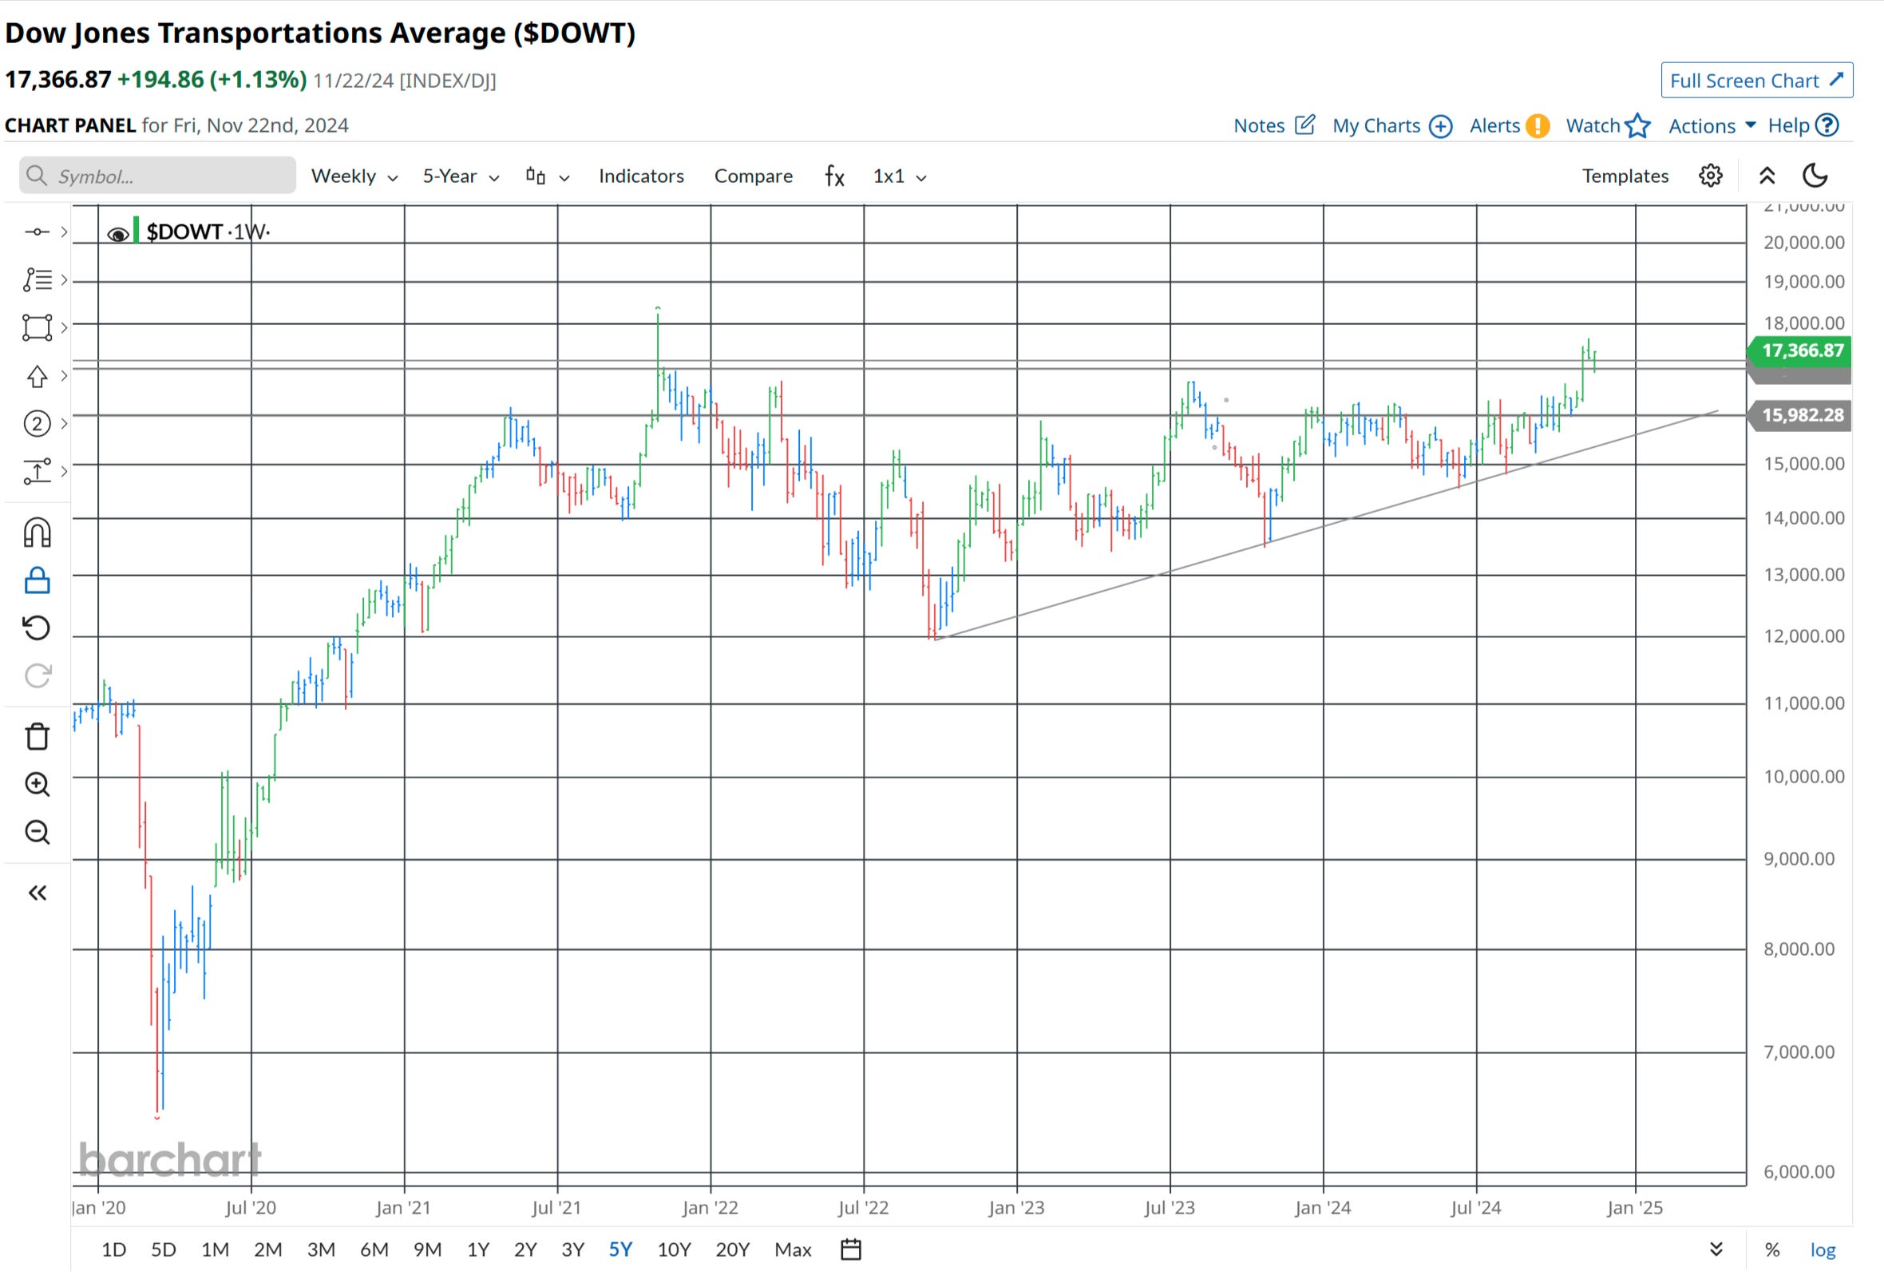Click the zoom in magnifier icon
The width and height of the screenshot is (1884, 1287).
38,784
